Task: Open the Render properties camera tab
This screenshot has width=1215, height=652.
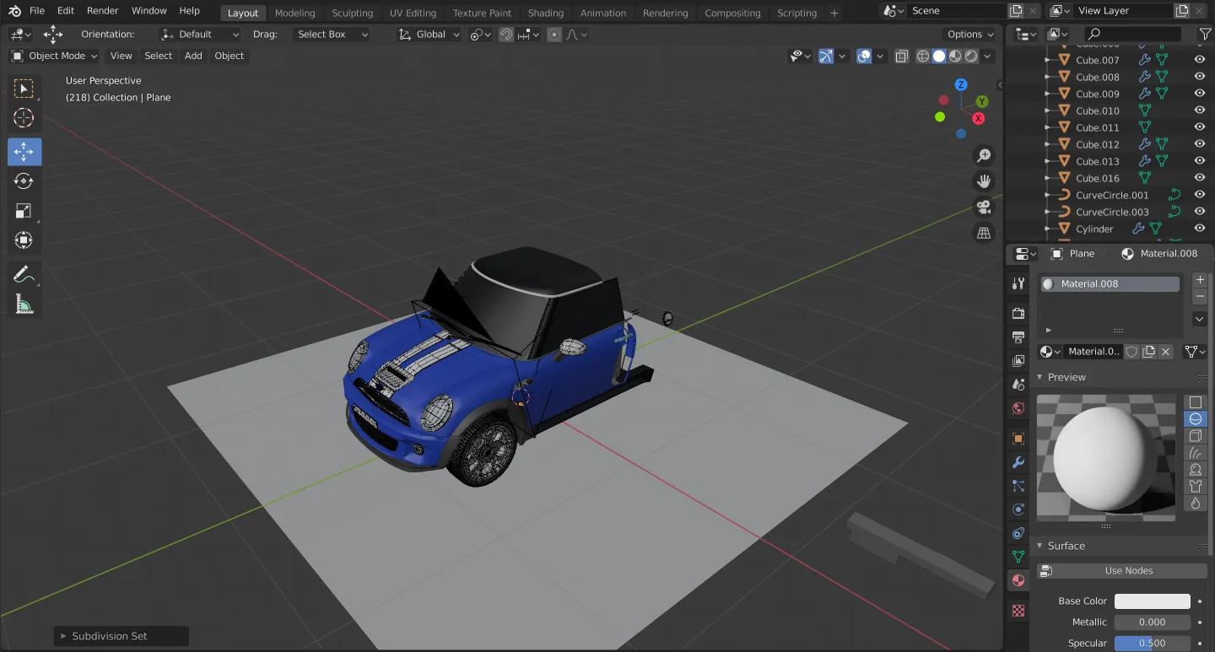Action: (1018, 313)
